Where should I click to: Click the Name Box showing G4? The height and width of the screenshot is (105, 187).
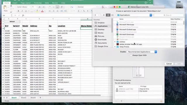[6, 15]
